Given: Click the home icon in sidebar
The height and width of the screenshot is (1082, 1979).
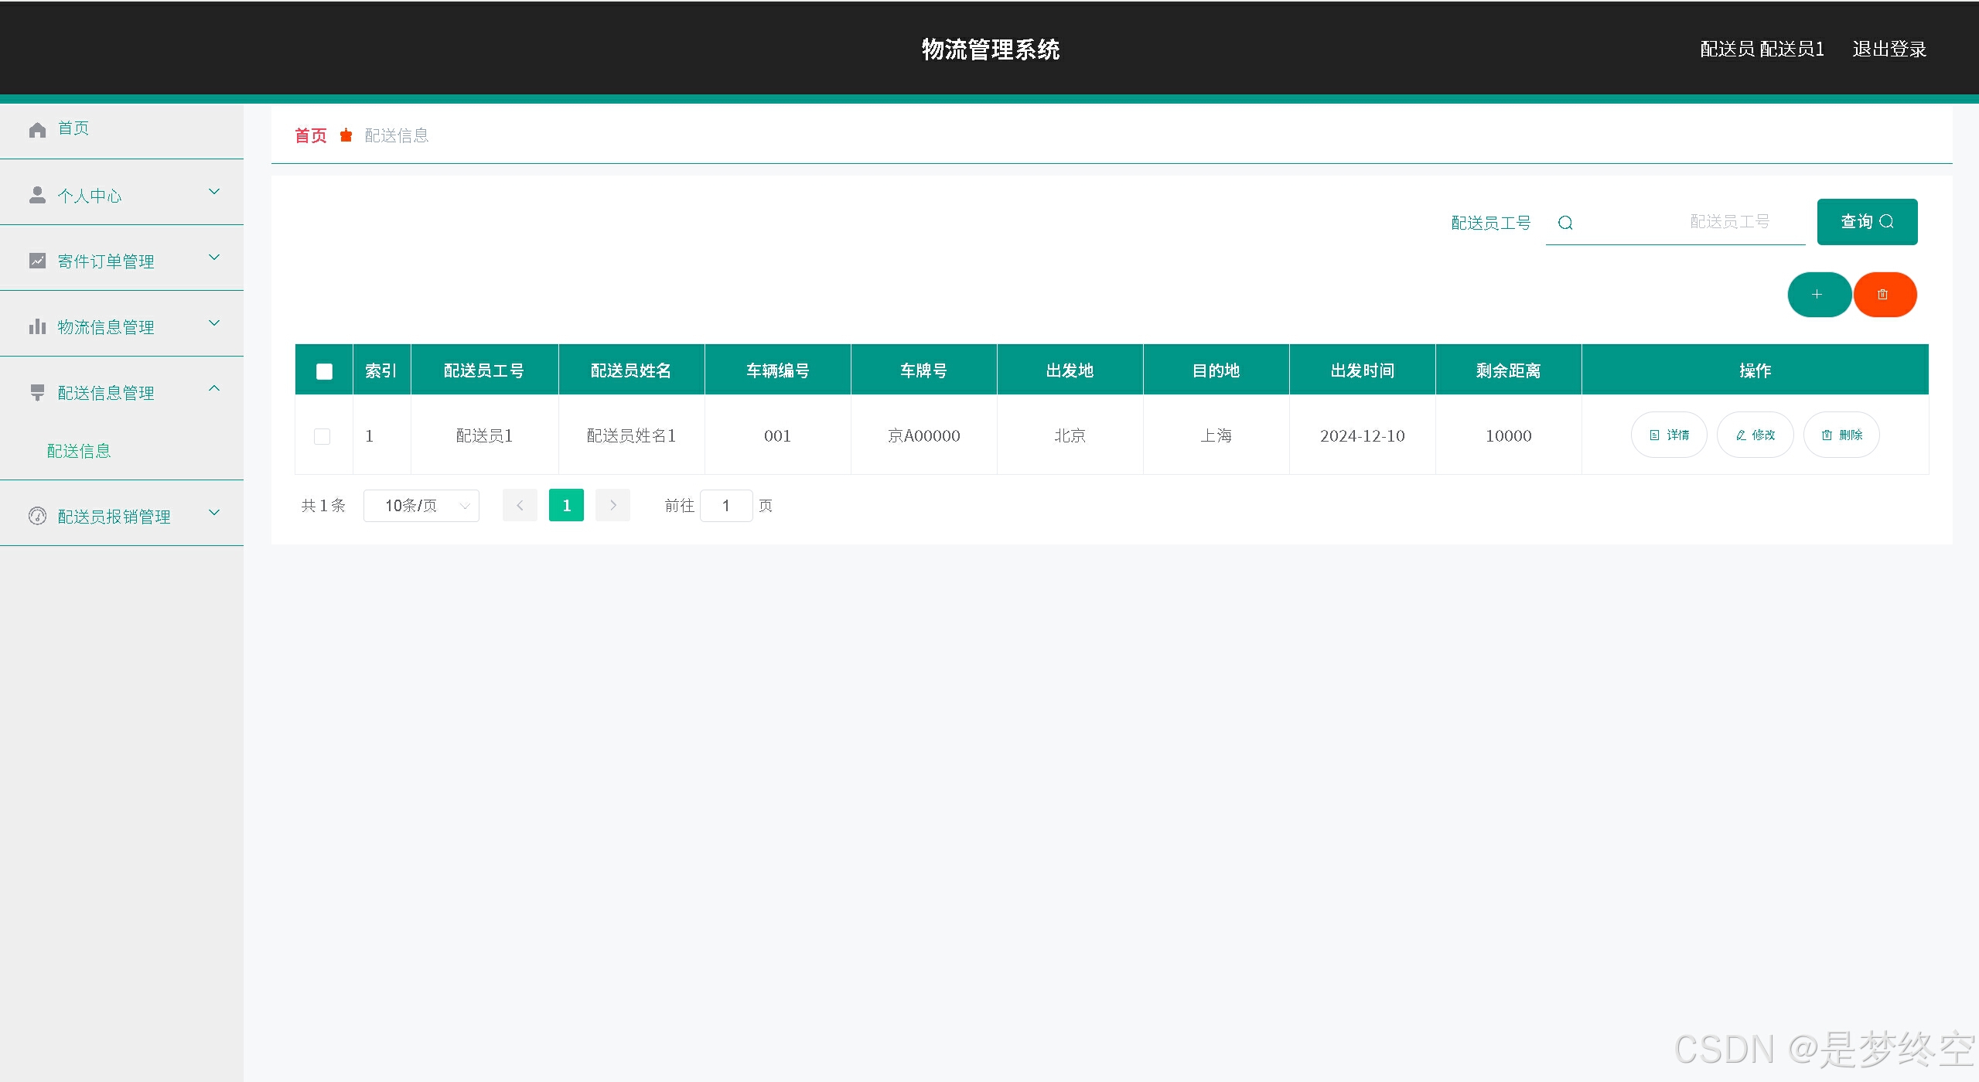Looking at the screenshot, I should [37, 129].
